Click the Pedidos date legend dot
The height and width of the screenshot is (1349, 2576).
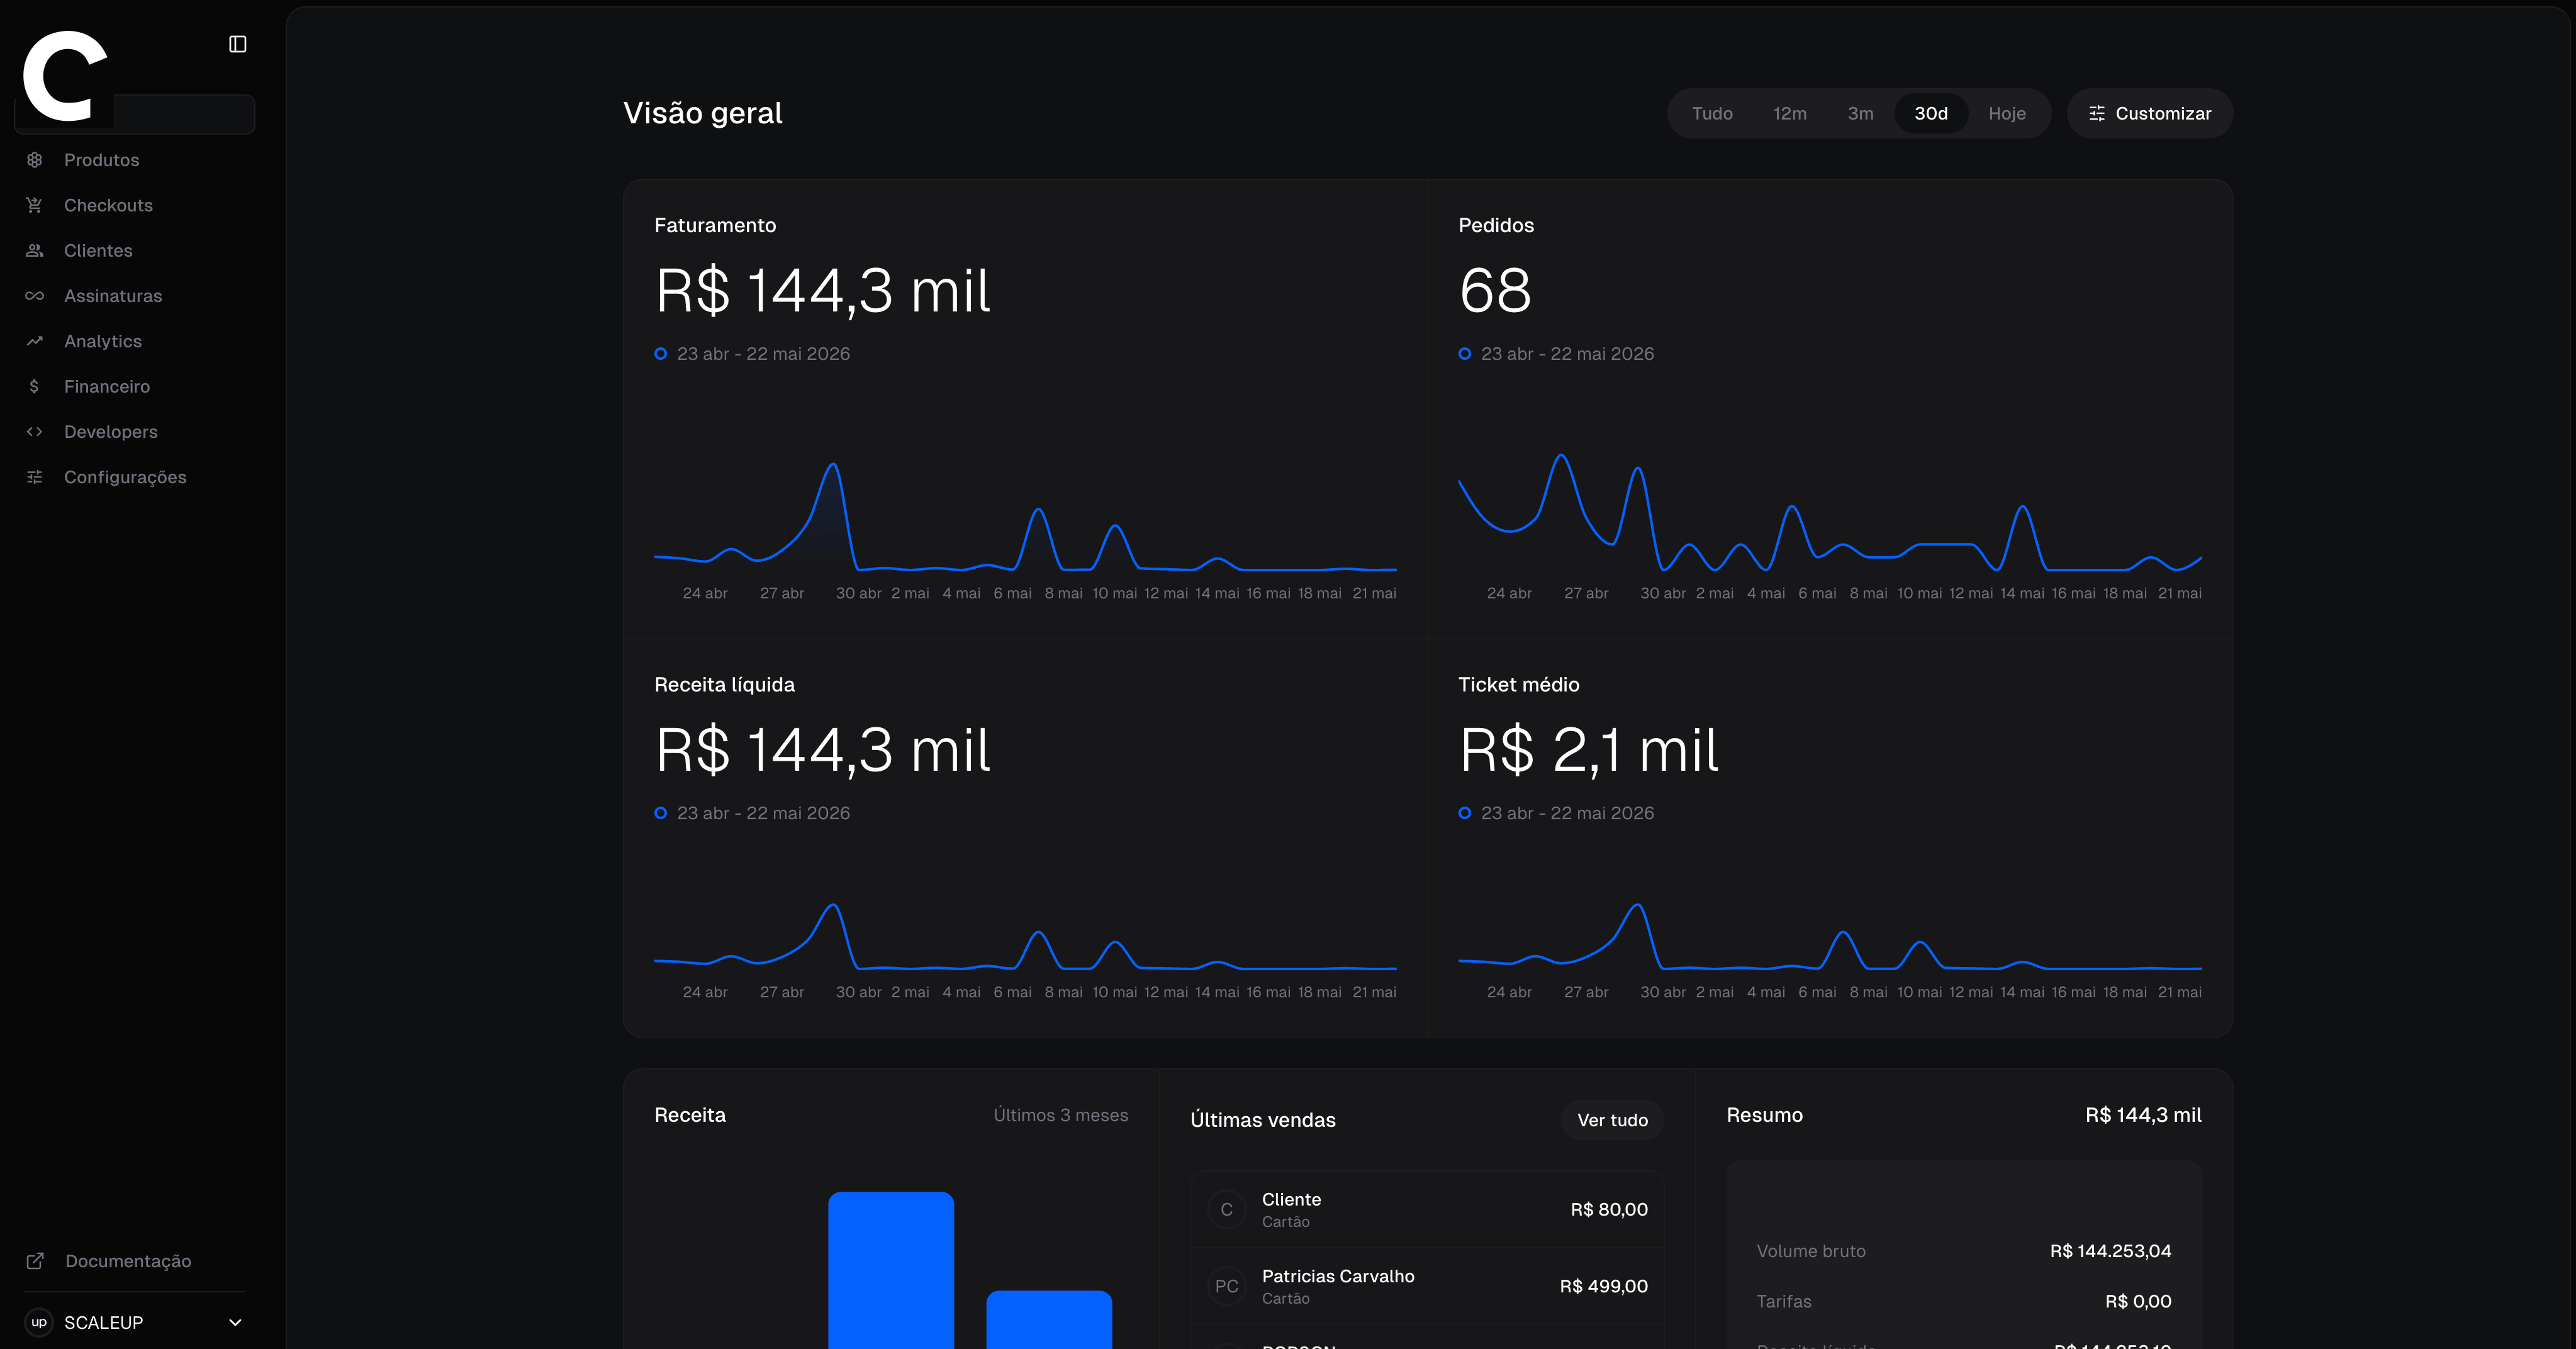(x=1464, y=354)
